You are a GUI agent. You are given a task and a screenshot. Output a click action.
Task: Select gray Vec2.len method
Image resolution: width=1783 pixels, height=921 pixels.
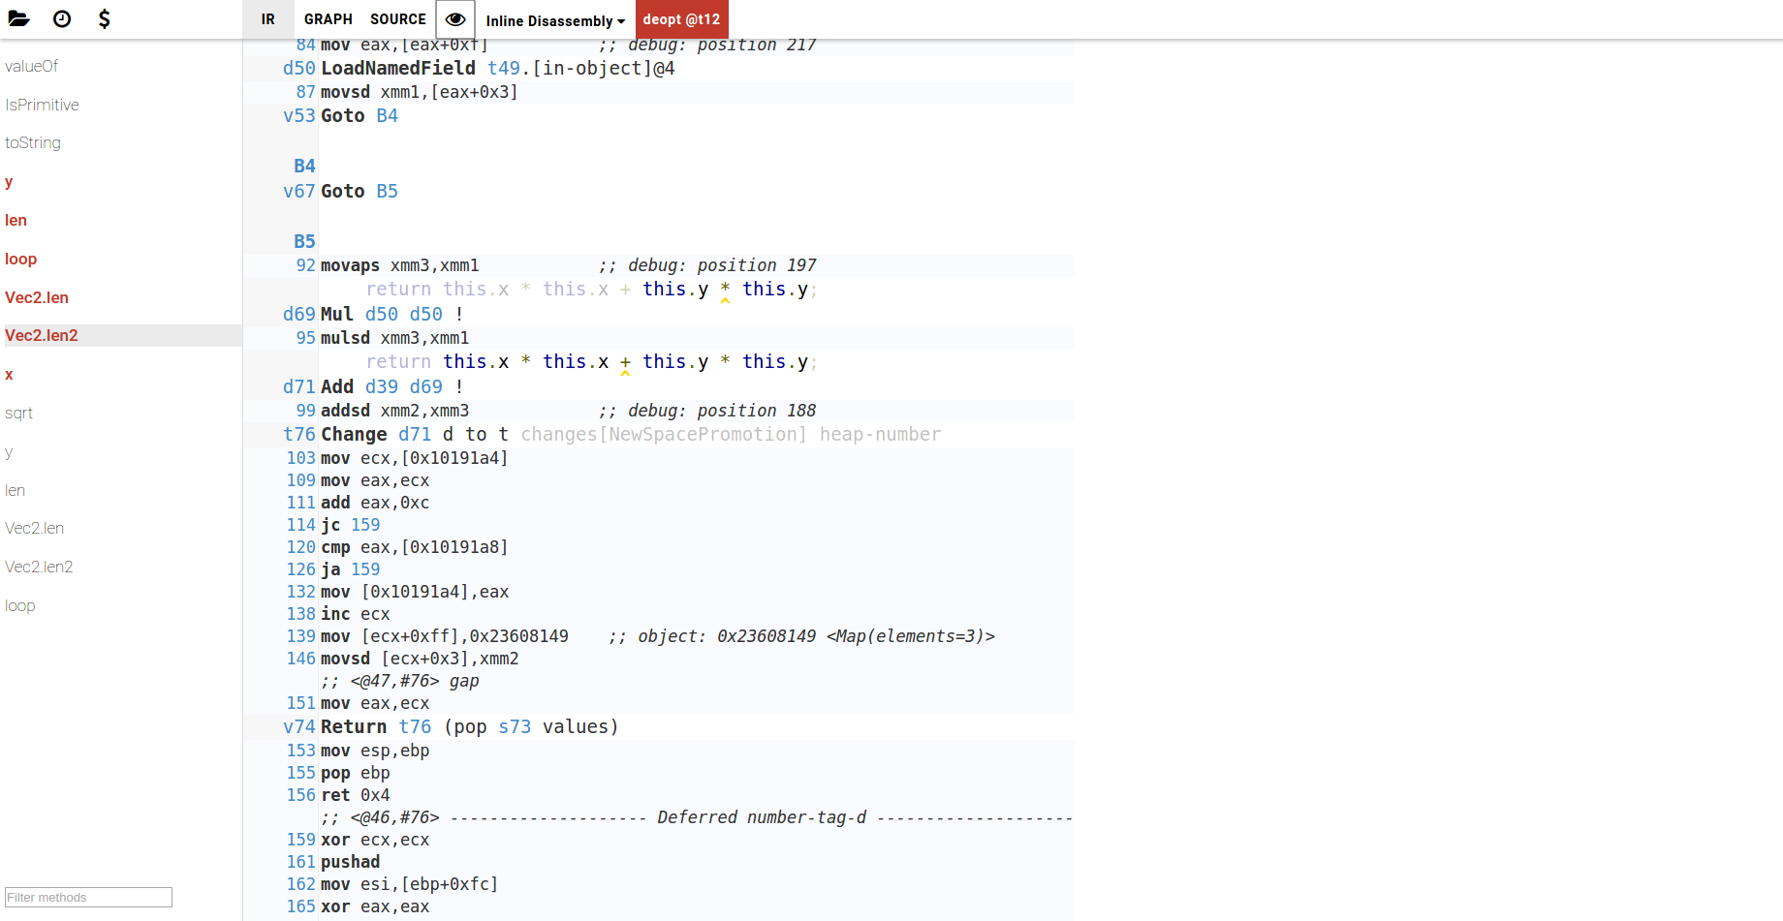point(34,528)
